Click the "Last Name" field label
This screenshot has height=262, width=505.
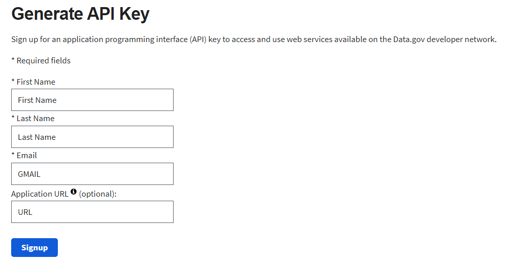35,118
